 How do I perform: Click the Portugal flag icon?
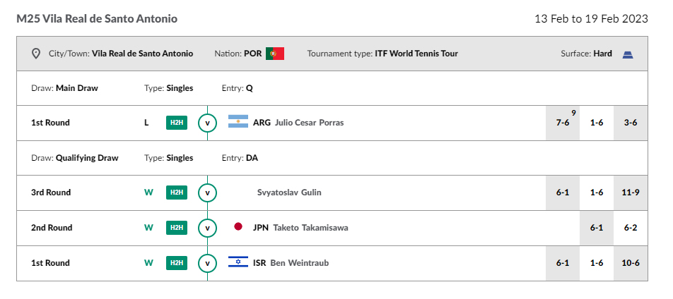click(275, 54)
